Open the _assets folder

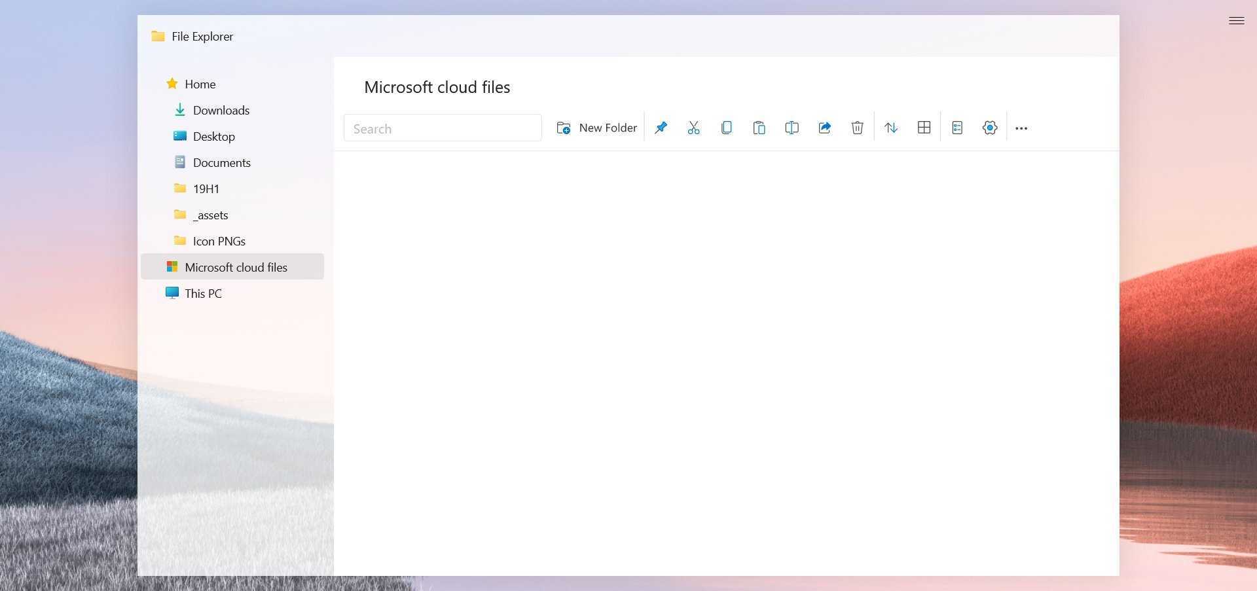(x=232, y=215)
